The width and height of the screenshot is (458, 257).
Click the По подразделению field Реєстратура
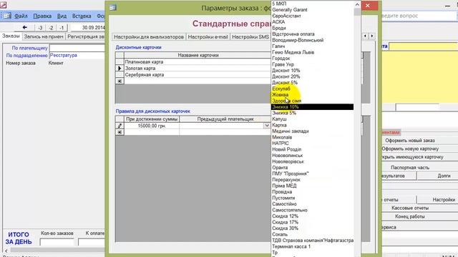pos(77,56)
